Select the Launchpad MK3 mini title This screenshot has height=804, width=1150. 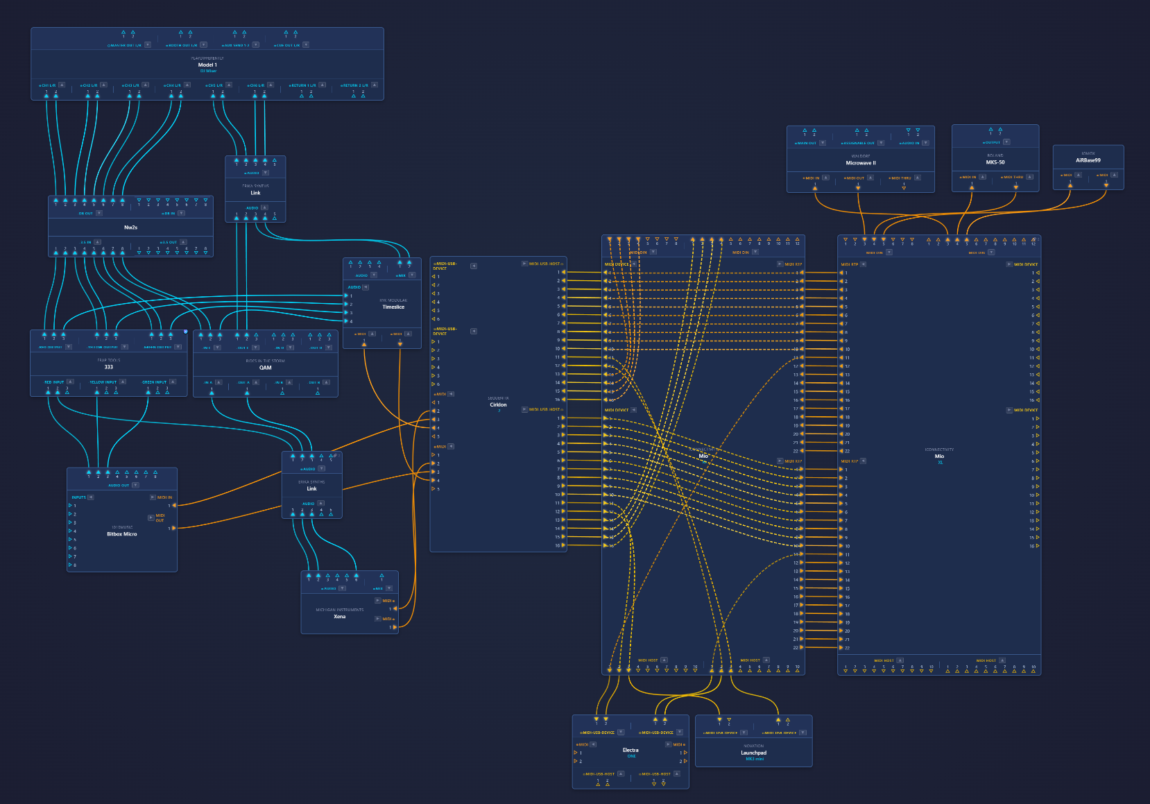(x=754, y=753)
